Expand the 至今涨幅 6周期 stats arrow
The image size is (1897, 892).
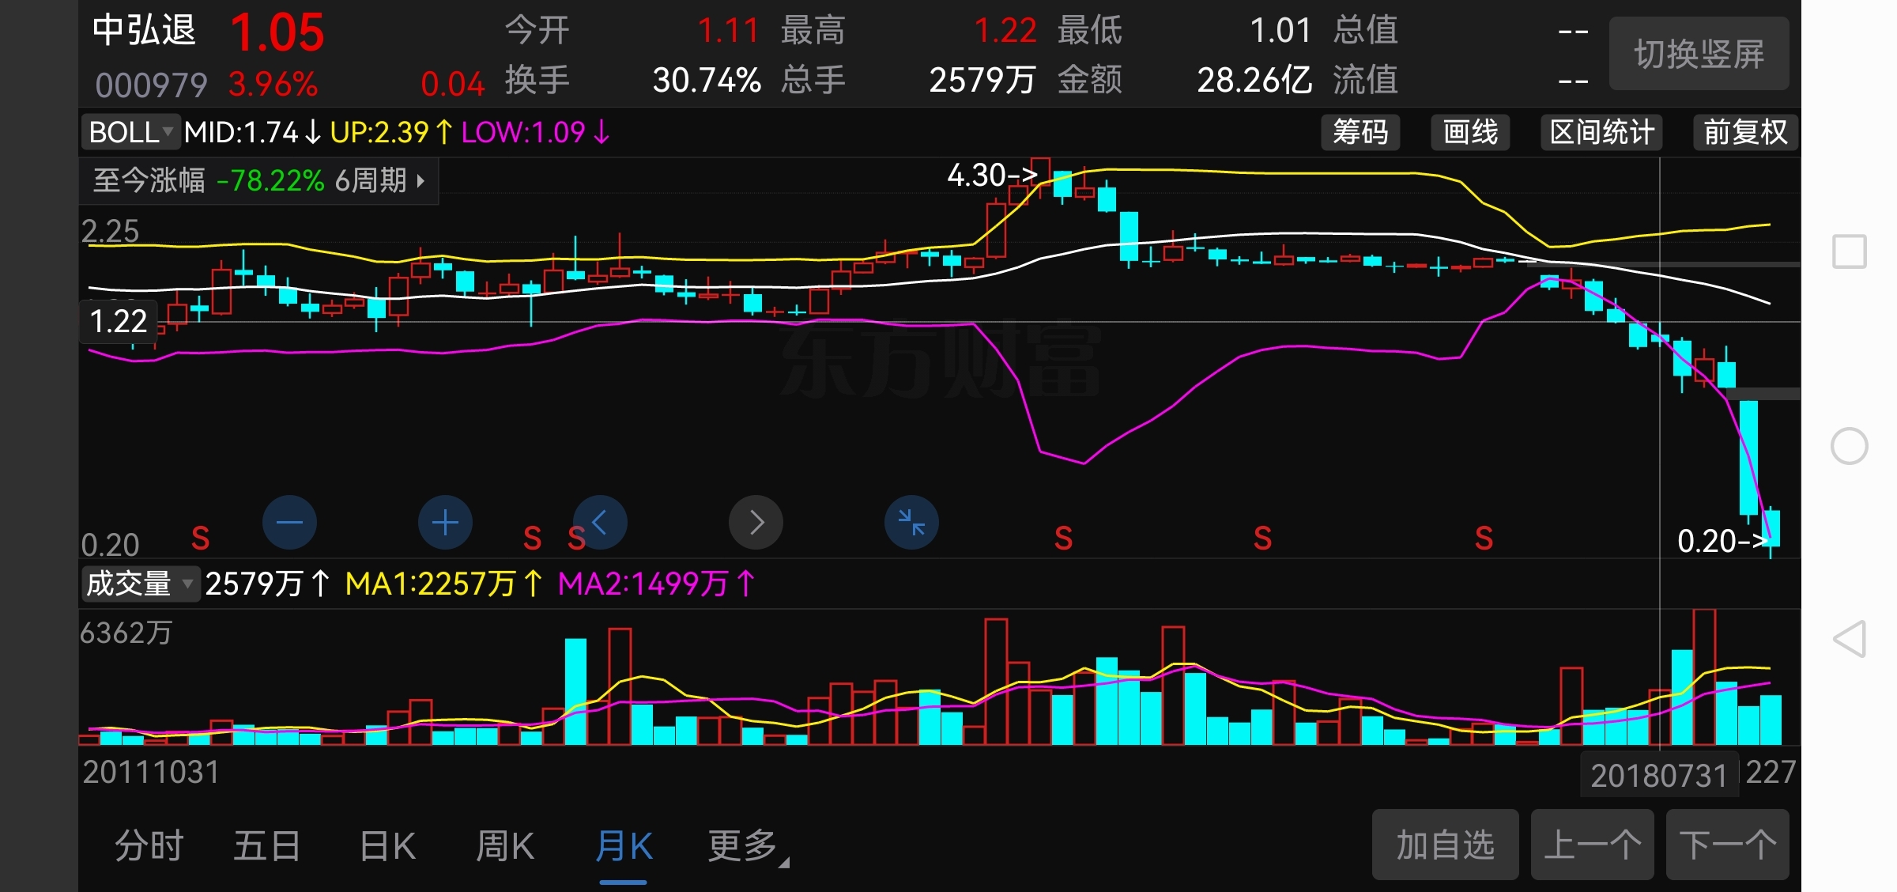click(421, 181)
